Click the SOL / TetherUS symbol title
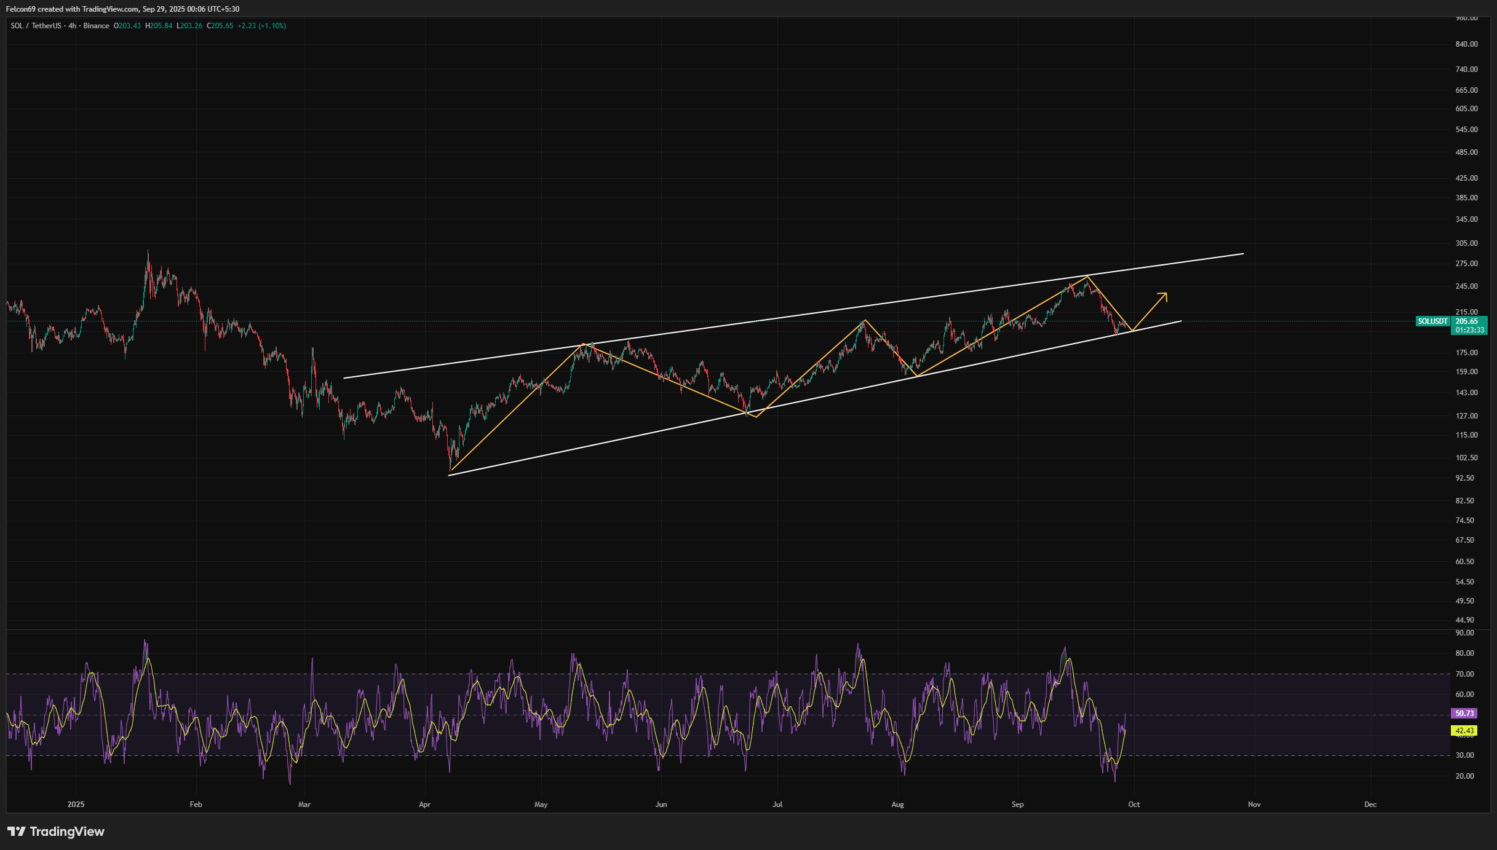1497x850 pixels. click(x=36, y=26)
